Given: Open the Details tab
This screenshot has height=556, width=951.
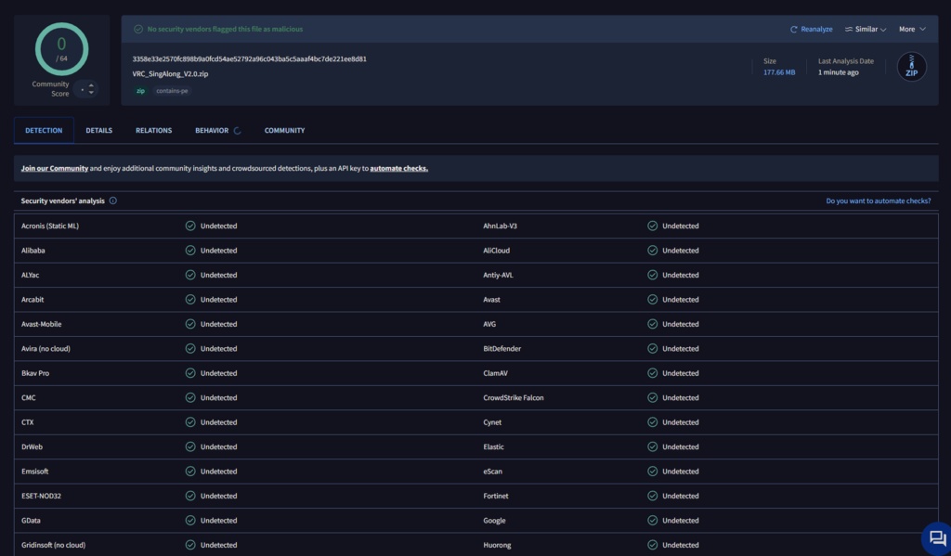Looking at the screenshot, I should 98,130.
